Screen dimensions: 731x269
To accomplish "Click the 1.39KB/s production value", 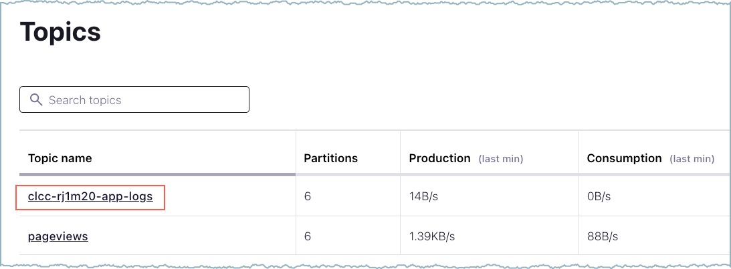I will [432, 236].
